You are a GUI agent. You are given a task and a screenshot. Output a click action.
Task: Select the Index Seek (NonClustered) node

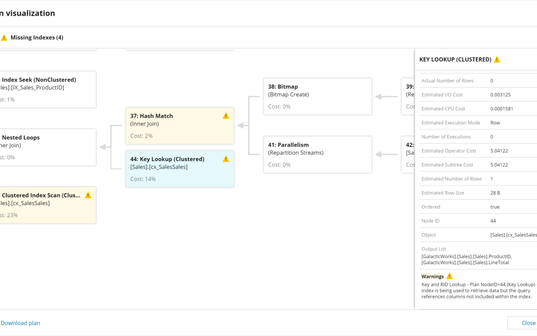pyautogui.click(x=47, y=89)
